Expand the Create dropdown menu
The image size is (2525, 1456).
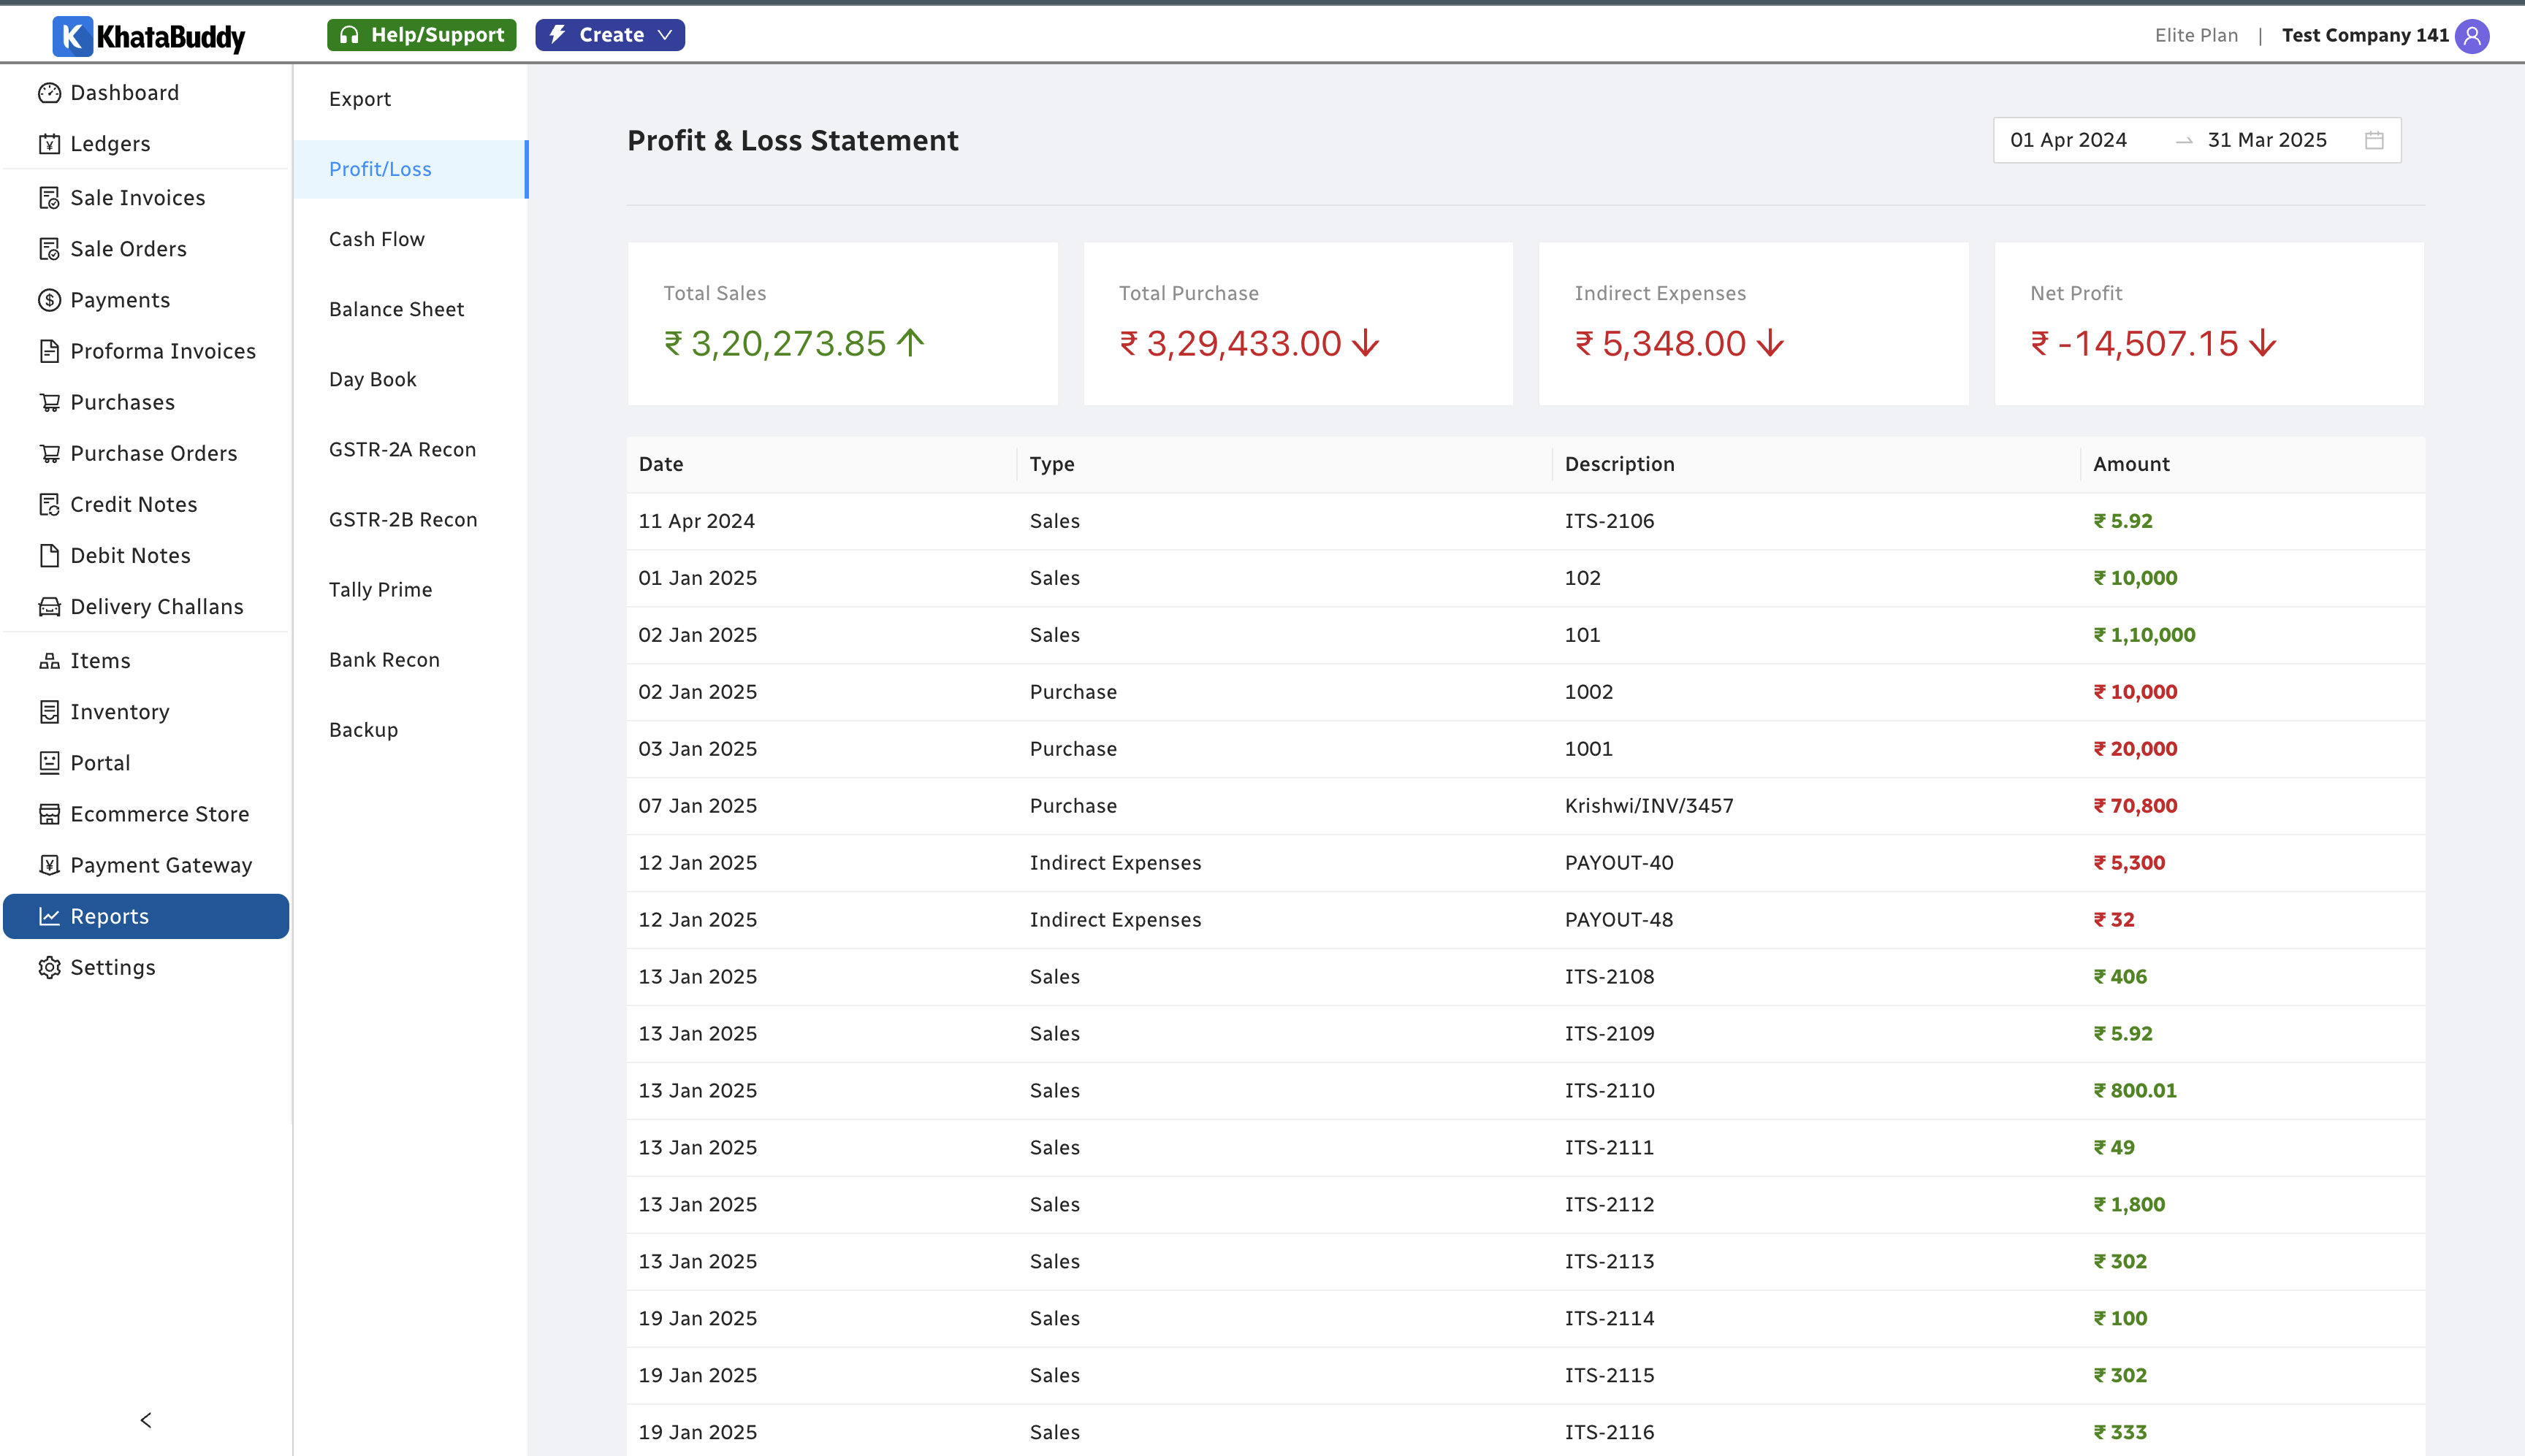click(609, 35)
